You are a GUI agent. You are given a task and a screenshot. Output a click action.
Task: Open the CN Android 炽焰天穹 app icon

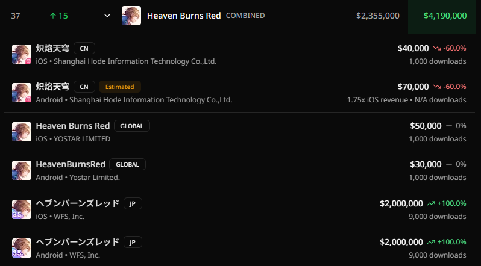point(22,93)
